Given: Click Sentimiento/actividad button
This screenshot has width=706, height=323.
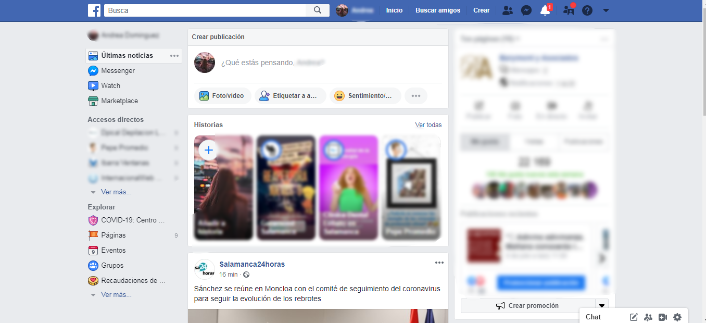Looking at the screenshot, I should [365, 96].
